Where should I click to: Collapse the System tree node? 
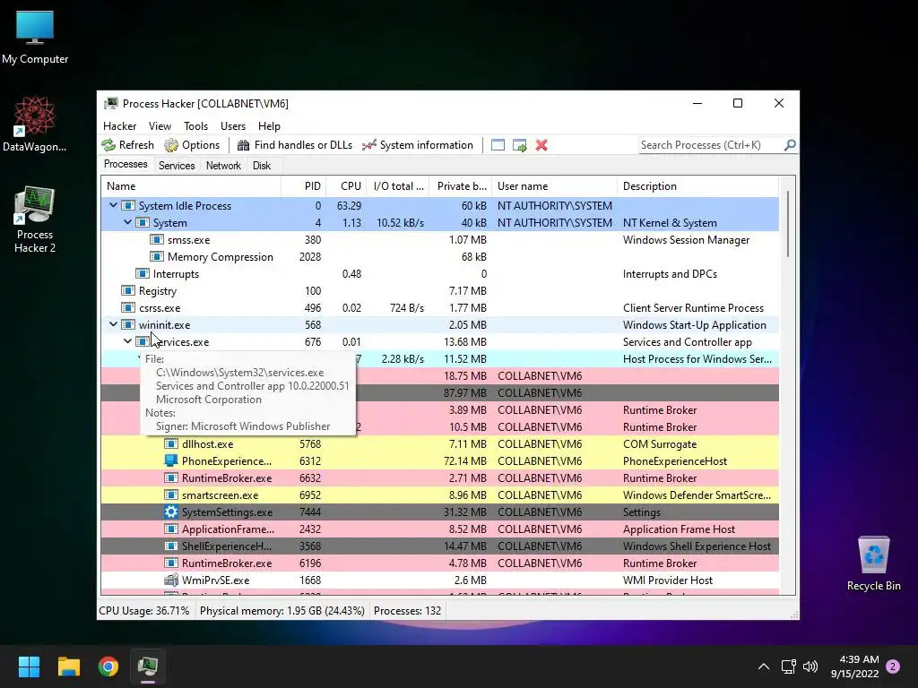pyautogui.click(x=127, y=222)
